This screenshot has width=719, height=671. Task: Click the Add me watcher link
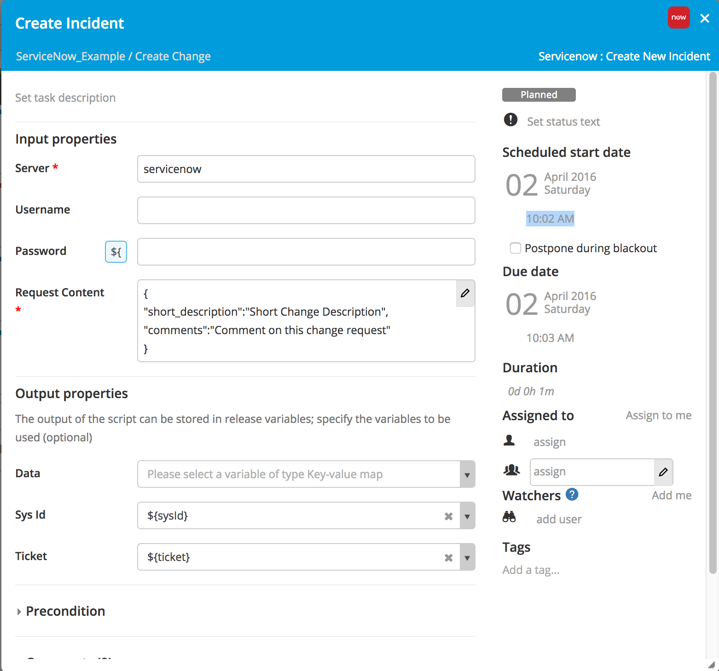click(x=671, y=495)
